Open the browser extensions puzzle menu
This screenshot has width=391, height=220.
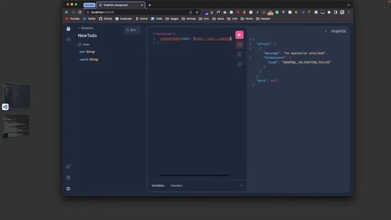pos(329,12)
